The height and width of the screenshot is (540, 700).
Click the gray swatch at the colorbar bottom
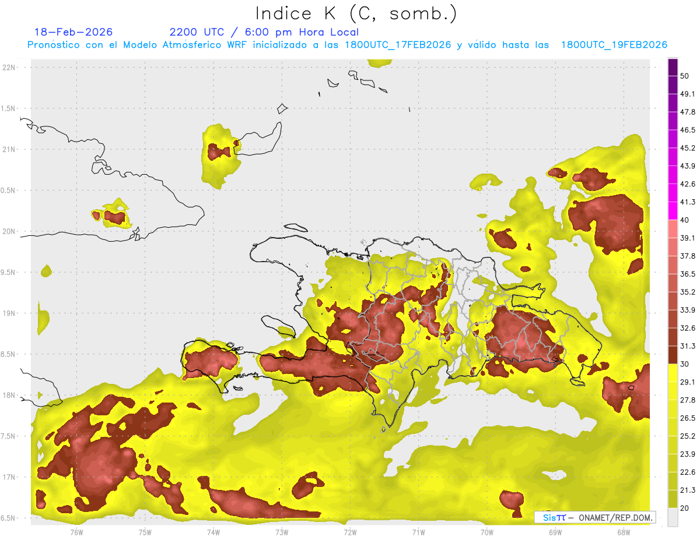tap(673, 517)
